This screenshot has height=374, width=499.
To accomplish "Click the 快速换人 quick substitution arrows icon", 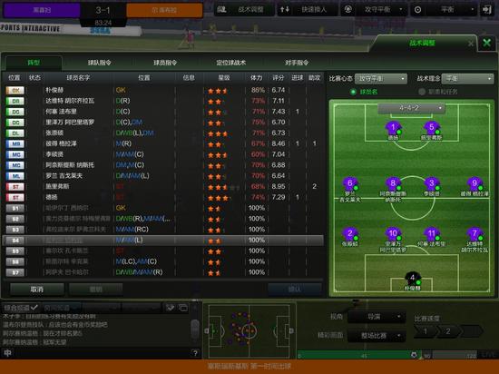I will (x=285, y=10).
